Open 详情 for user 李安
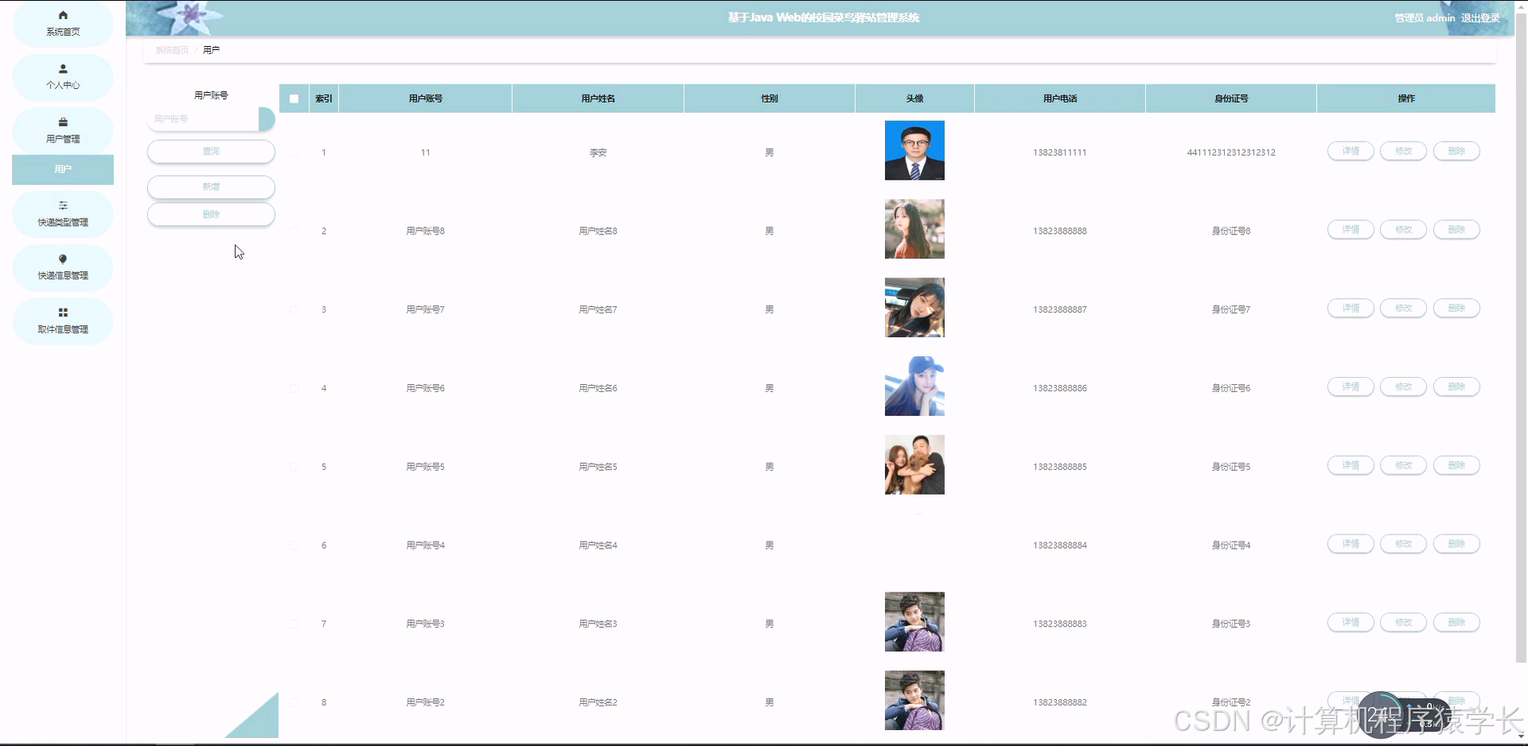This screenshot has height=746, width=1528. click(1351, 151)
